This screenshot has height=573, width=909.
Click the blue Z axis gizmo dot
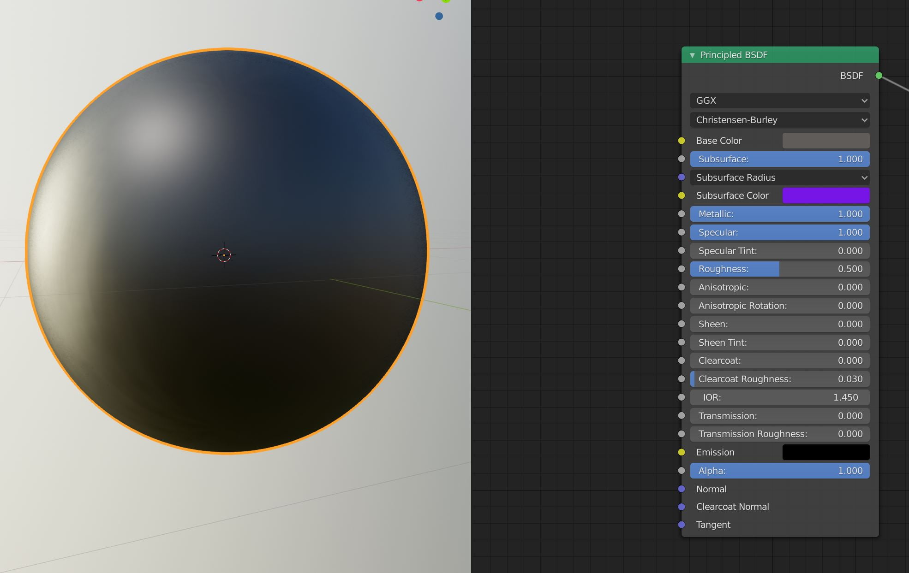(439, 16)
